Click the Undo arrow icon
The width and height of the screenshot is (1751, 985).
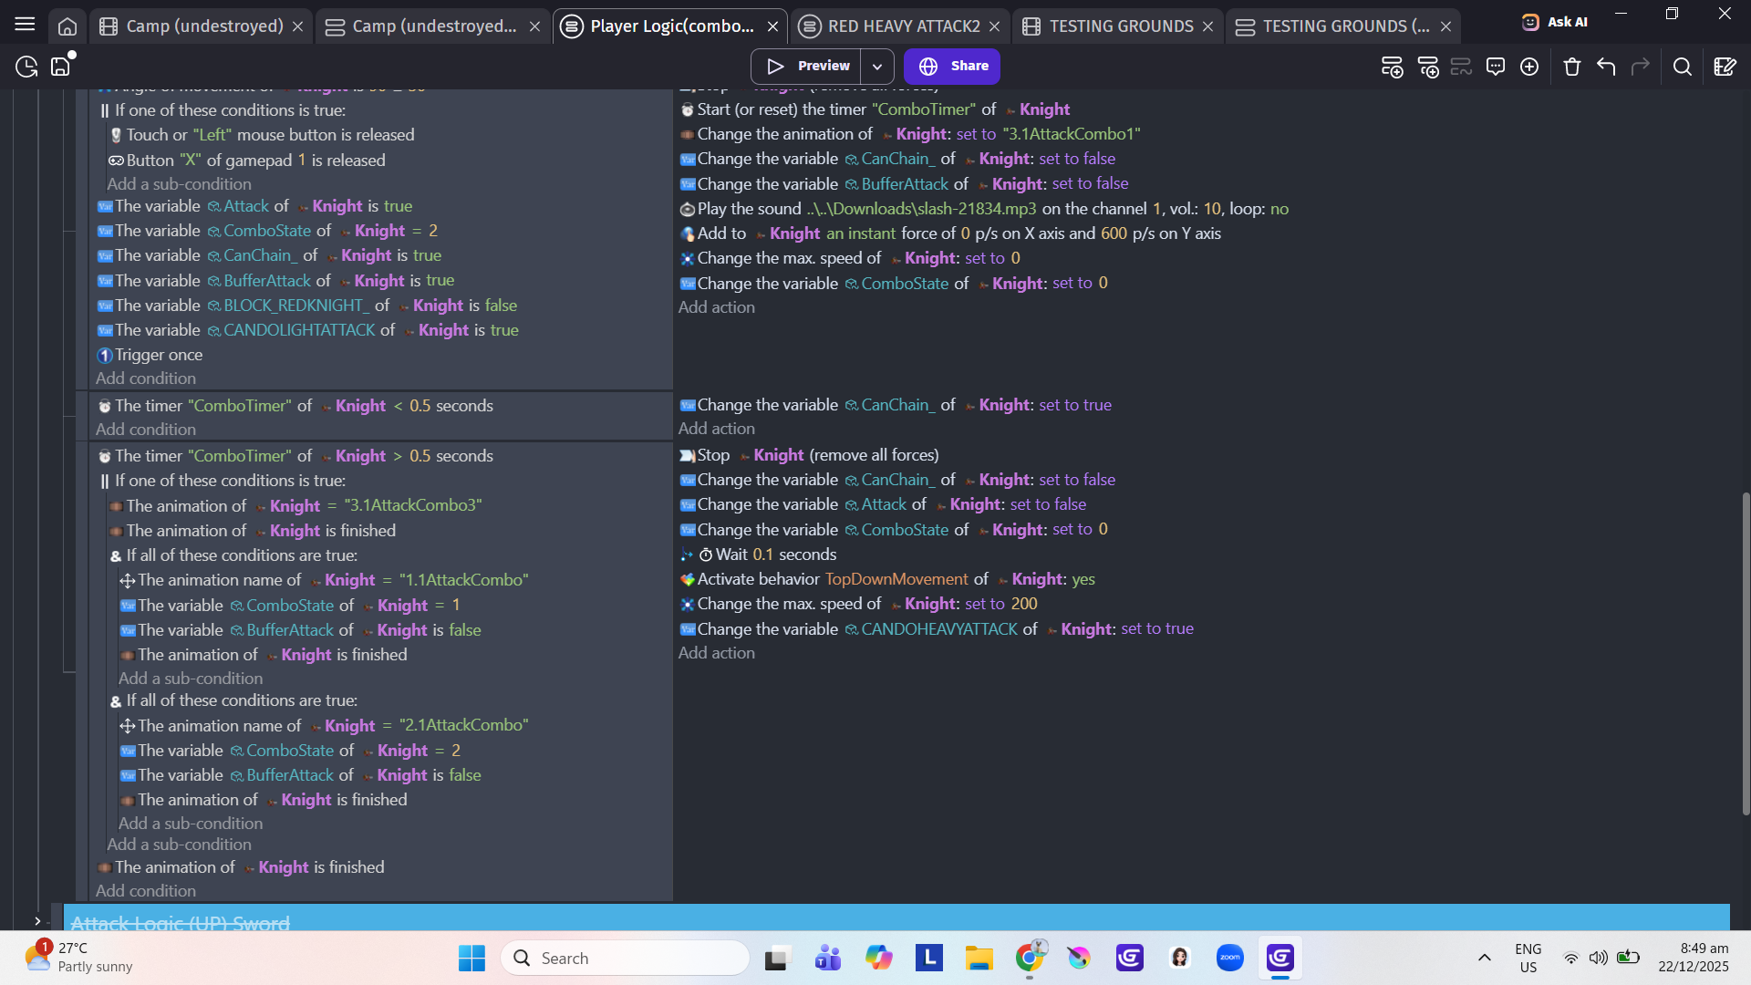click(x=1606, y=67)
